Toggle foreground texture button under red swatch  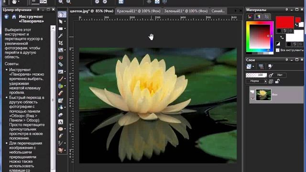pos(285,31)
